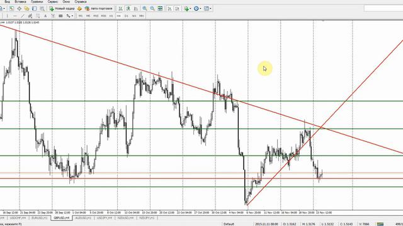Click the Default profile status entry

point(229,224)
